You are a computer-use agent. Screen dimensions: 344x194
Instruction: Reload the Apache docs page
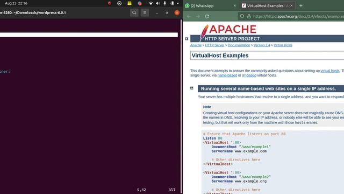point(207,16)
